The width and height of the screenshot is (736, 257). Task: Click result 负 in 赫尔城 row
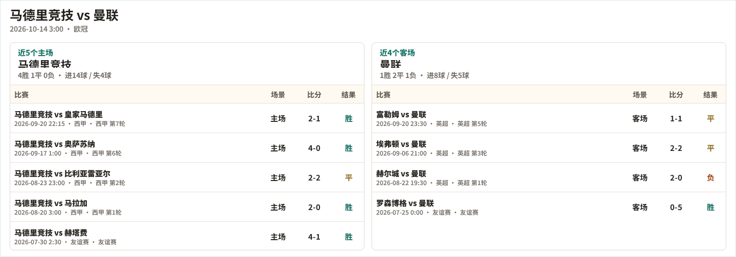click(x=710, y=177)
